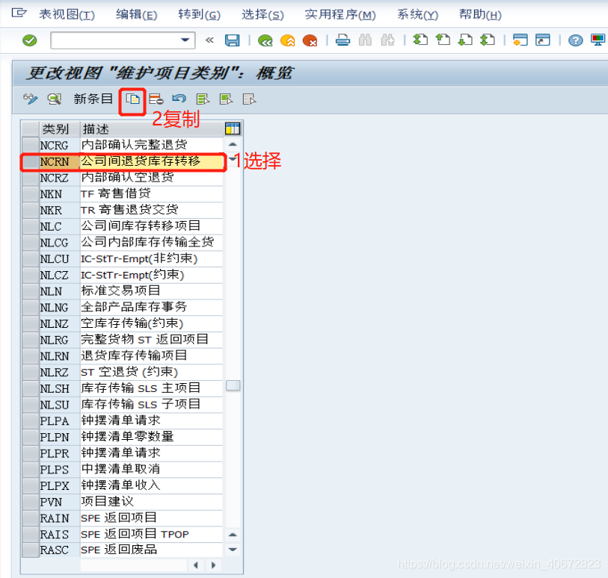The height and width of the screenshot is (578, 608).
Task: Collapse command field with double chevron
Action: pos(210,40)
